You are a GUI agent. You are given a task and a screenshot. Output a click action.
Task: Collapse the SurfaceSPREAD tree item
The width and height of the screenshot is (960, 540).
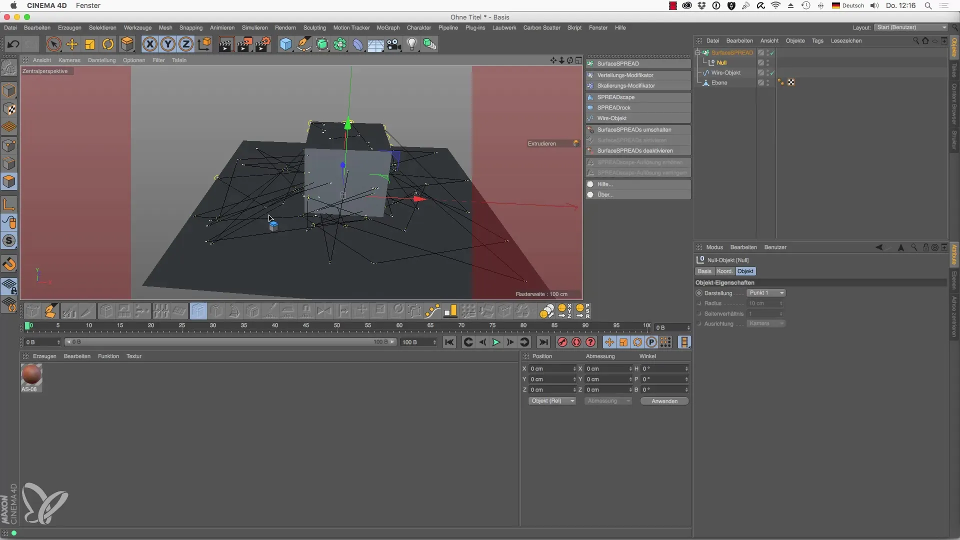(697, 52)
